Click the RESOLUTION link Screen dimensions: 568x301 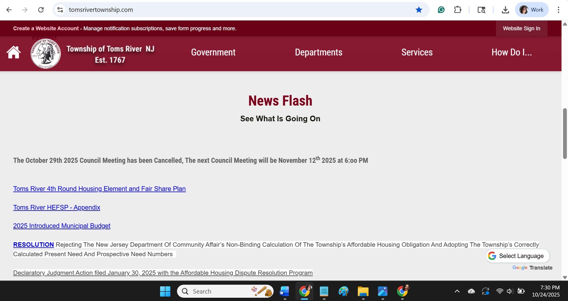coord(33,245)
